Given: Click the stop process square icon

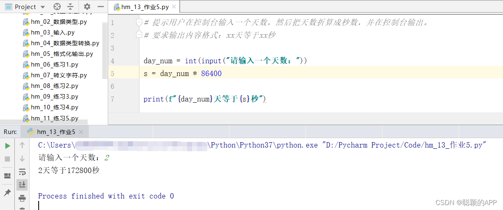Looking at the screenshot, I should click(x=7, y=159).
